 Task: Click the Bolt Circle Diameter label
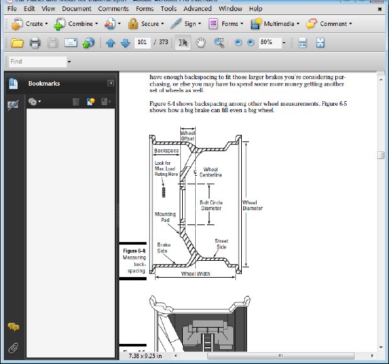pos(211,205)
